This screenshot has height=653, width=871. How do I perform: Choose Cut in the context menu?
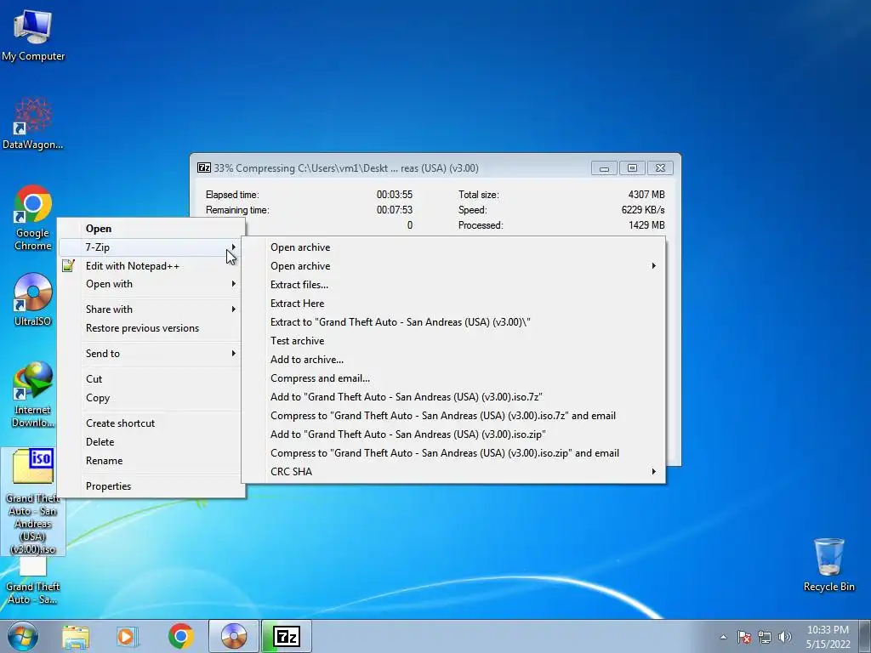click(x=150, y=378)
